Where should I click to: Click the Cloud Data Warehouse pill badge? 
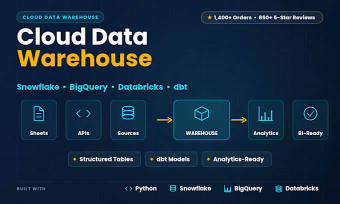[60, 17]
